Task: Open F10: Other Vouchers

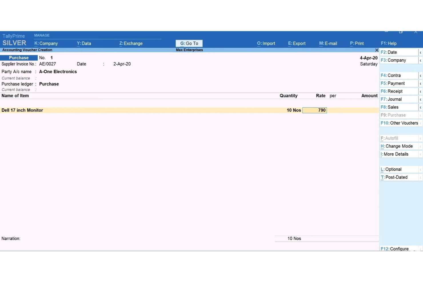Action: (x=399, y=123)
